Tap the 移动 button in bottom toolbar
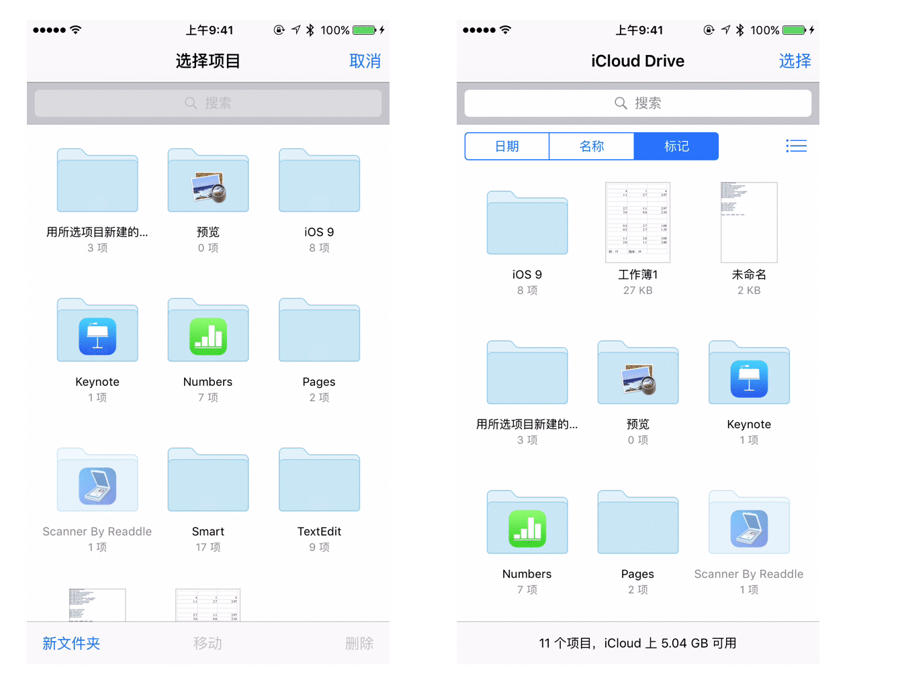This screenshot has height=698, width=900. pos(208,643)
